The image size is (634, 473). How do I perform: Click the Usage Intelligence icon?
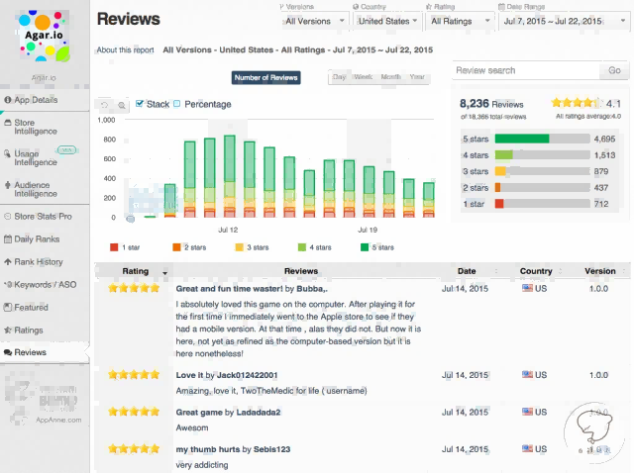7,153
